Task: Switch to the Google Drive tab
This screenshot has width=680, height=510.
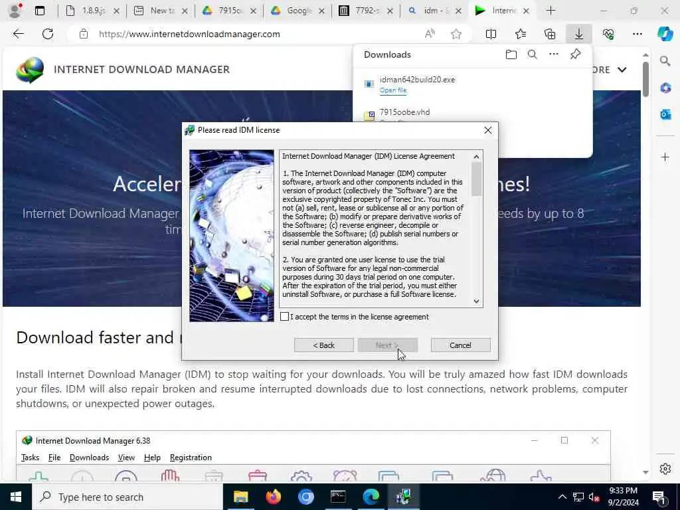Action: tap(297, 11)
